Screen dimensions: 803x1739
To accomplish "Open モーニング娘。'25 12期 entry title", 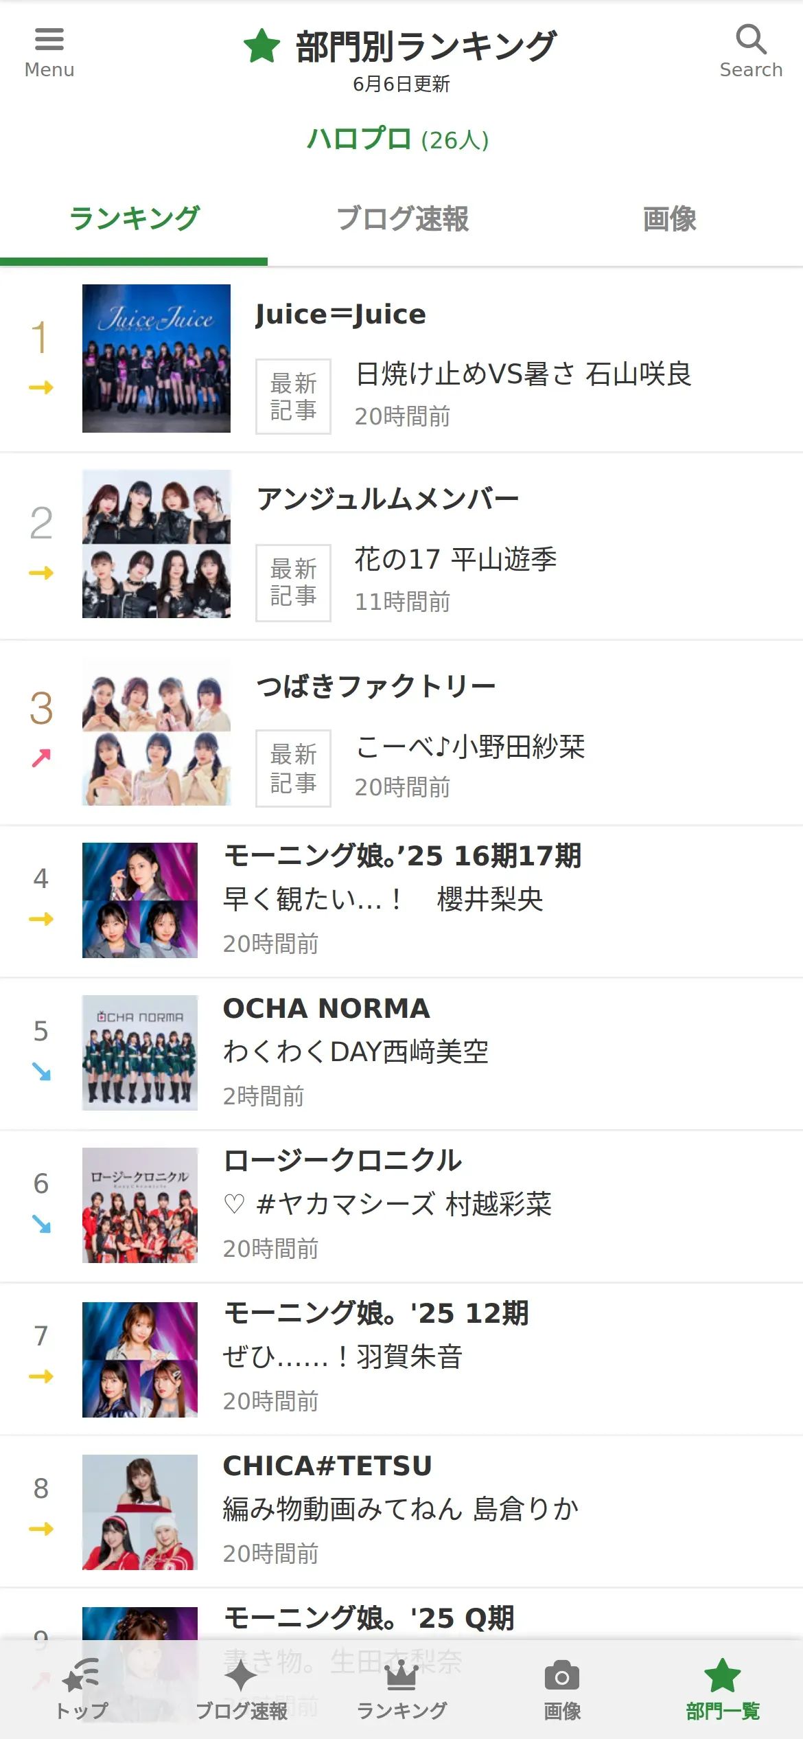I will (x=376, y=1313).
